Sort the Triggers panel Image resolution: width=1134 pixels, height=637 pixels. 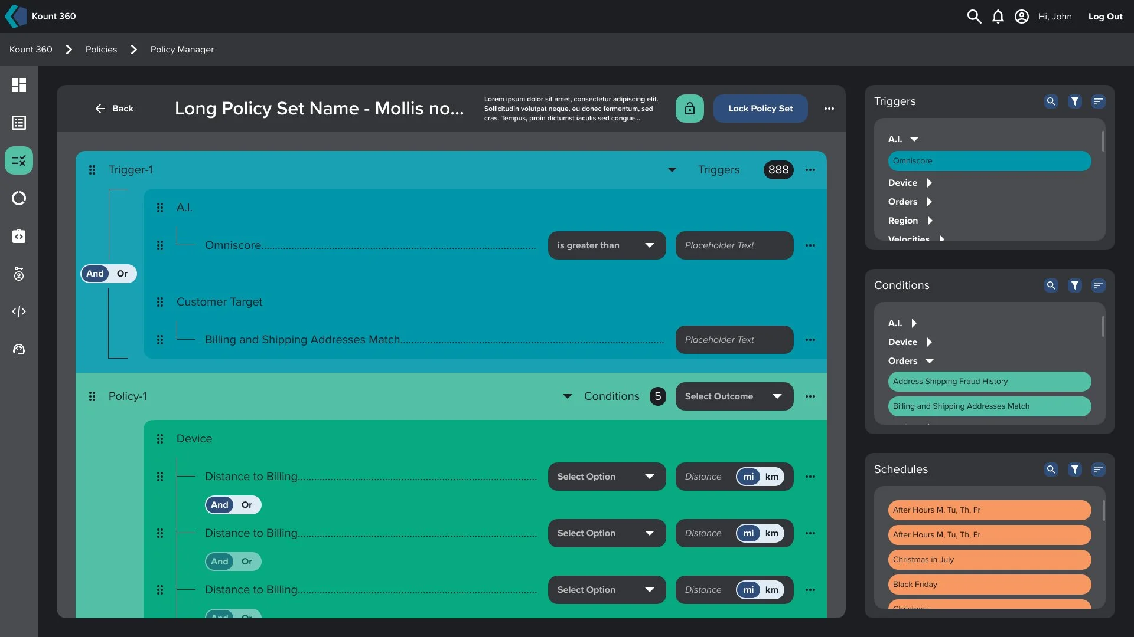[x=1099, y=101]
